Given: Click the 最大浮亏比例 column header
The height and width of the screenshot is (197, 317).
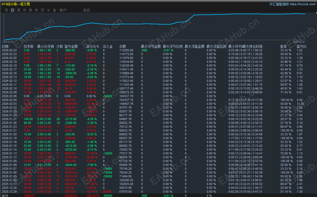Looking at the screenshot, I should click(x=173, y=46).
